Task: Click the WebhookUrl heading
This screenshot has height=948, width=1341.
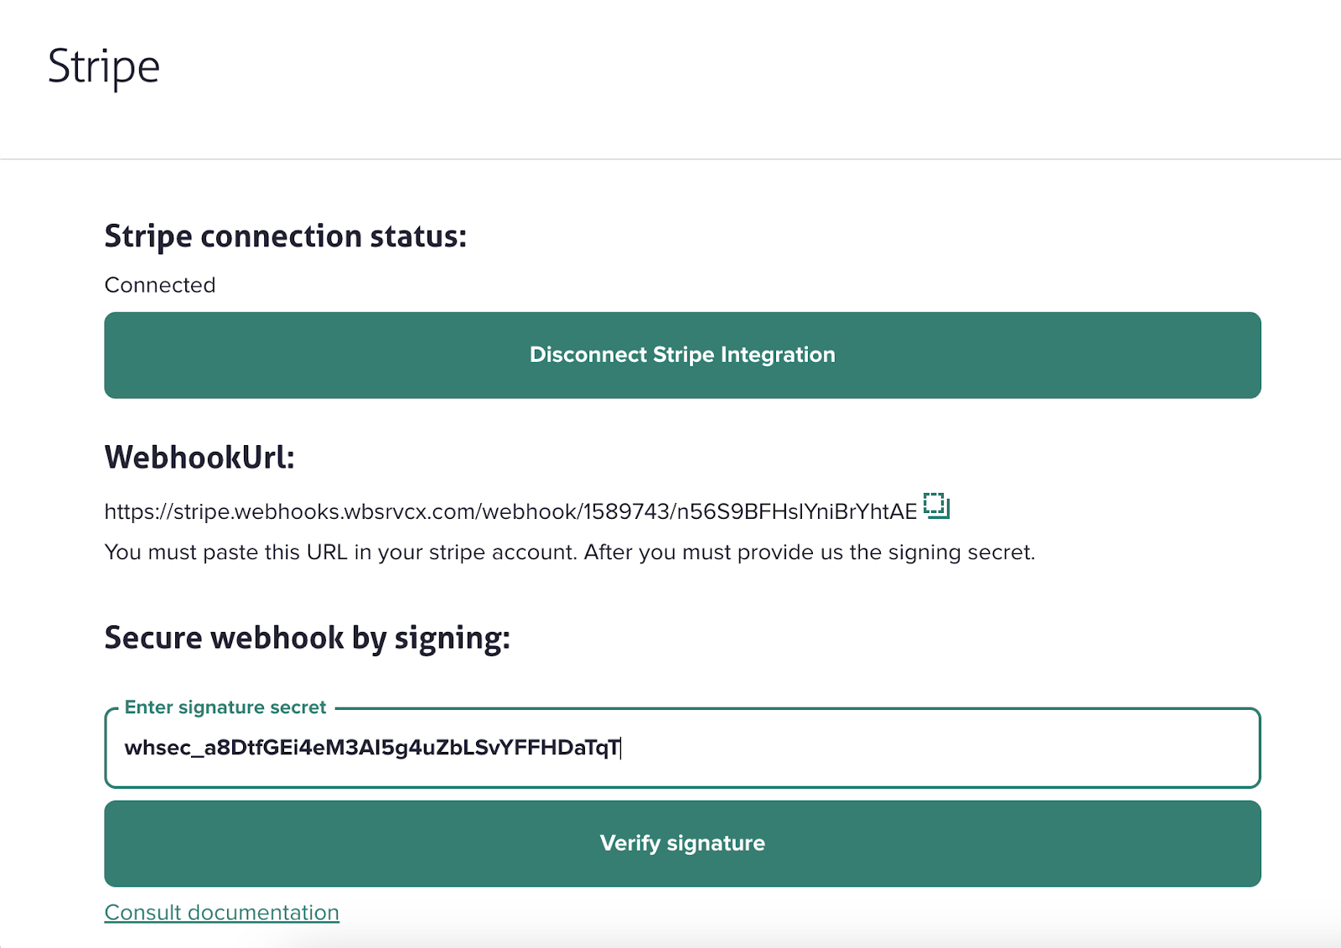Action: [199, 458]
